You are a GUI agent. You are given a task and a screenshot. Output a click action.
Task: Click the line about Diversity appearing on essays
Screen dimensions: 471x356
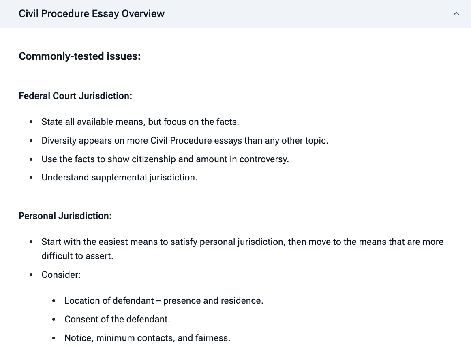click(185, 141)
